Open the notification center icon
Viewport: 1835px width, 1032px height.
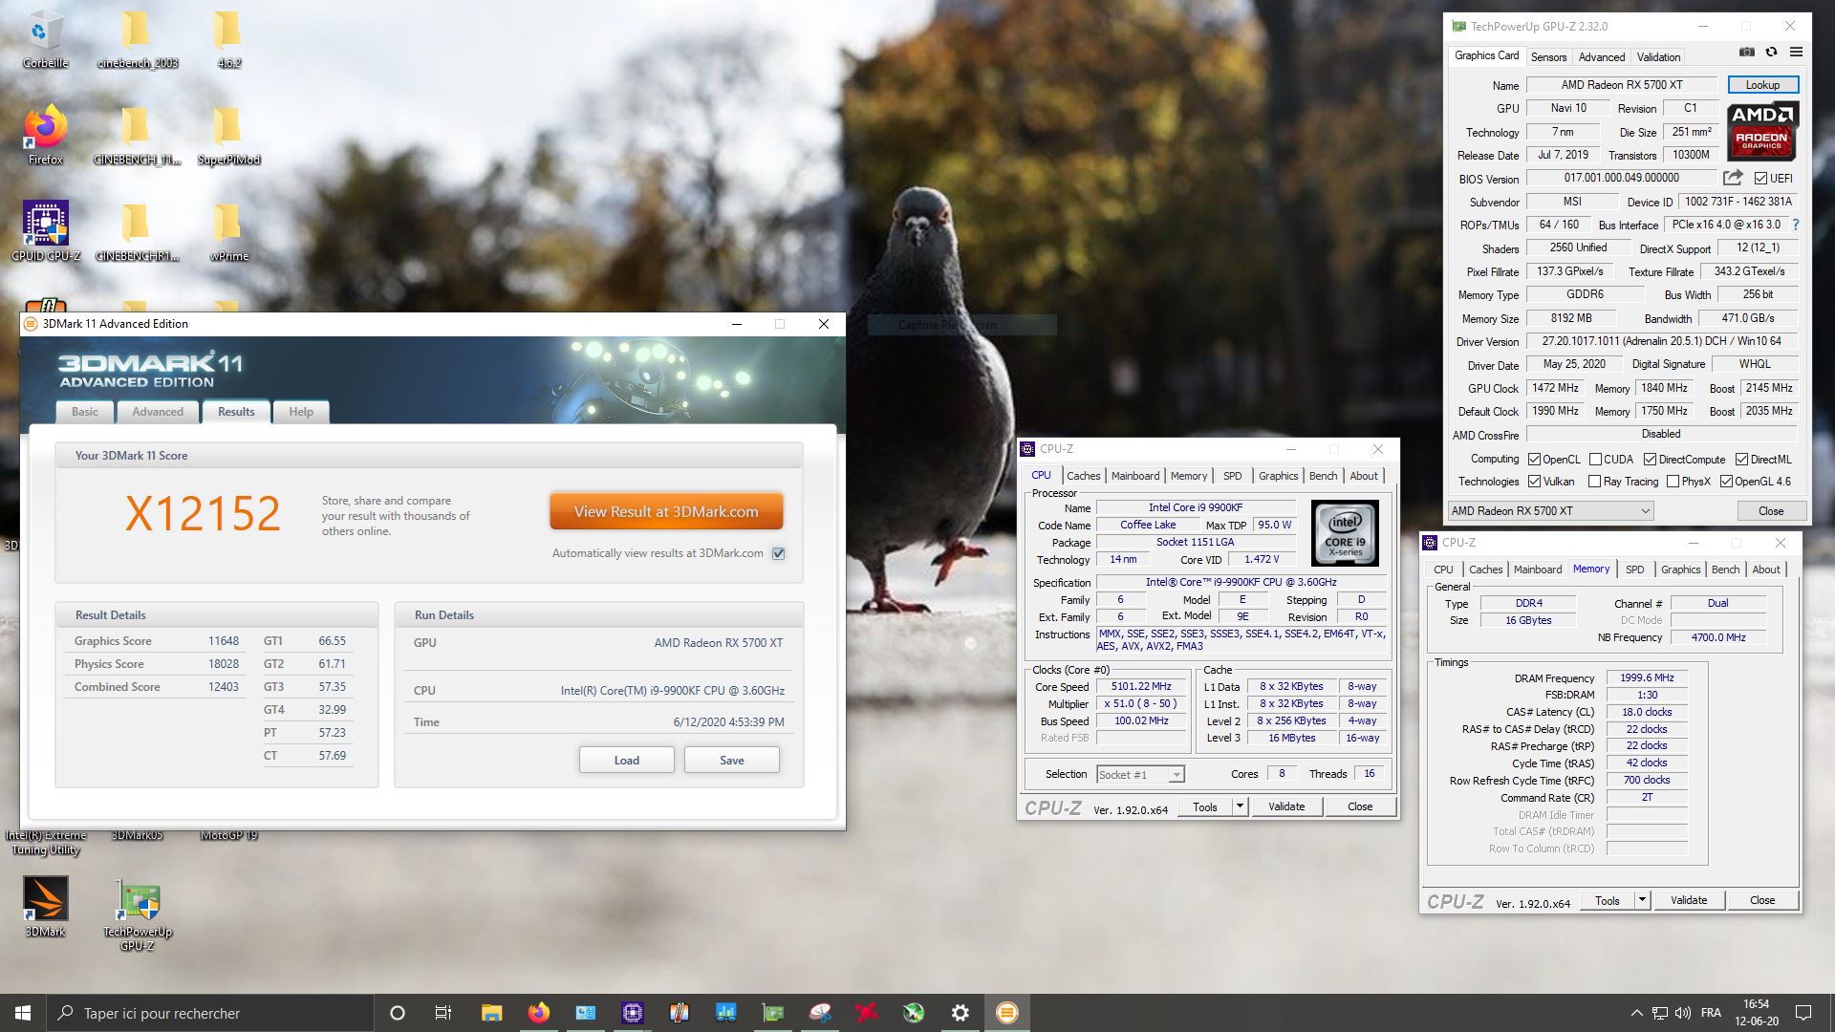point(1803,1013)
